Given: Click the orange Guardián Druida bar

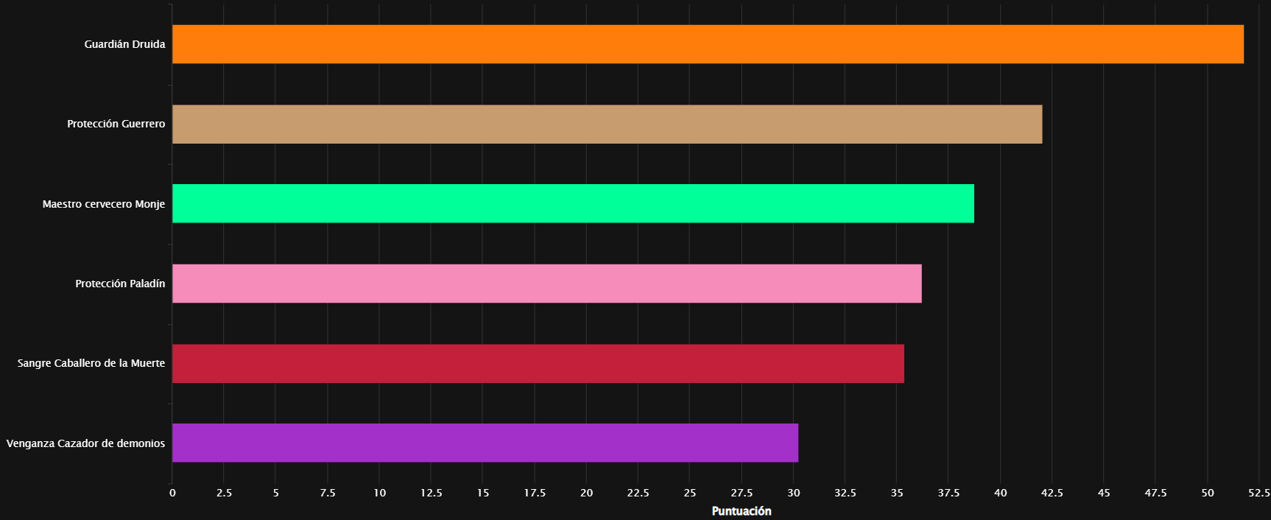Looking at the screenshot, I should point(707,44).
